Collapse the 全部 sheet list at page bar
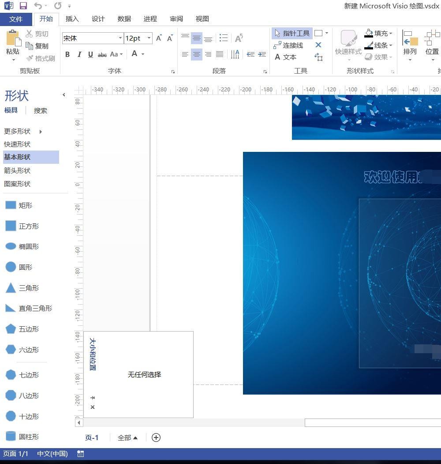 pyautogui.click(x=127, y=438)
